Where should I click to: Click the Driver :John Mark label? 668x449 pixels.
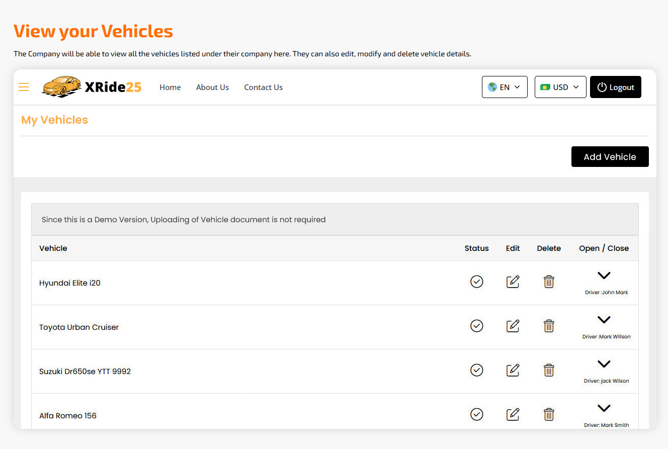(x=607, y=293)
